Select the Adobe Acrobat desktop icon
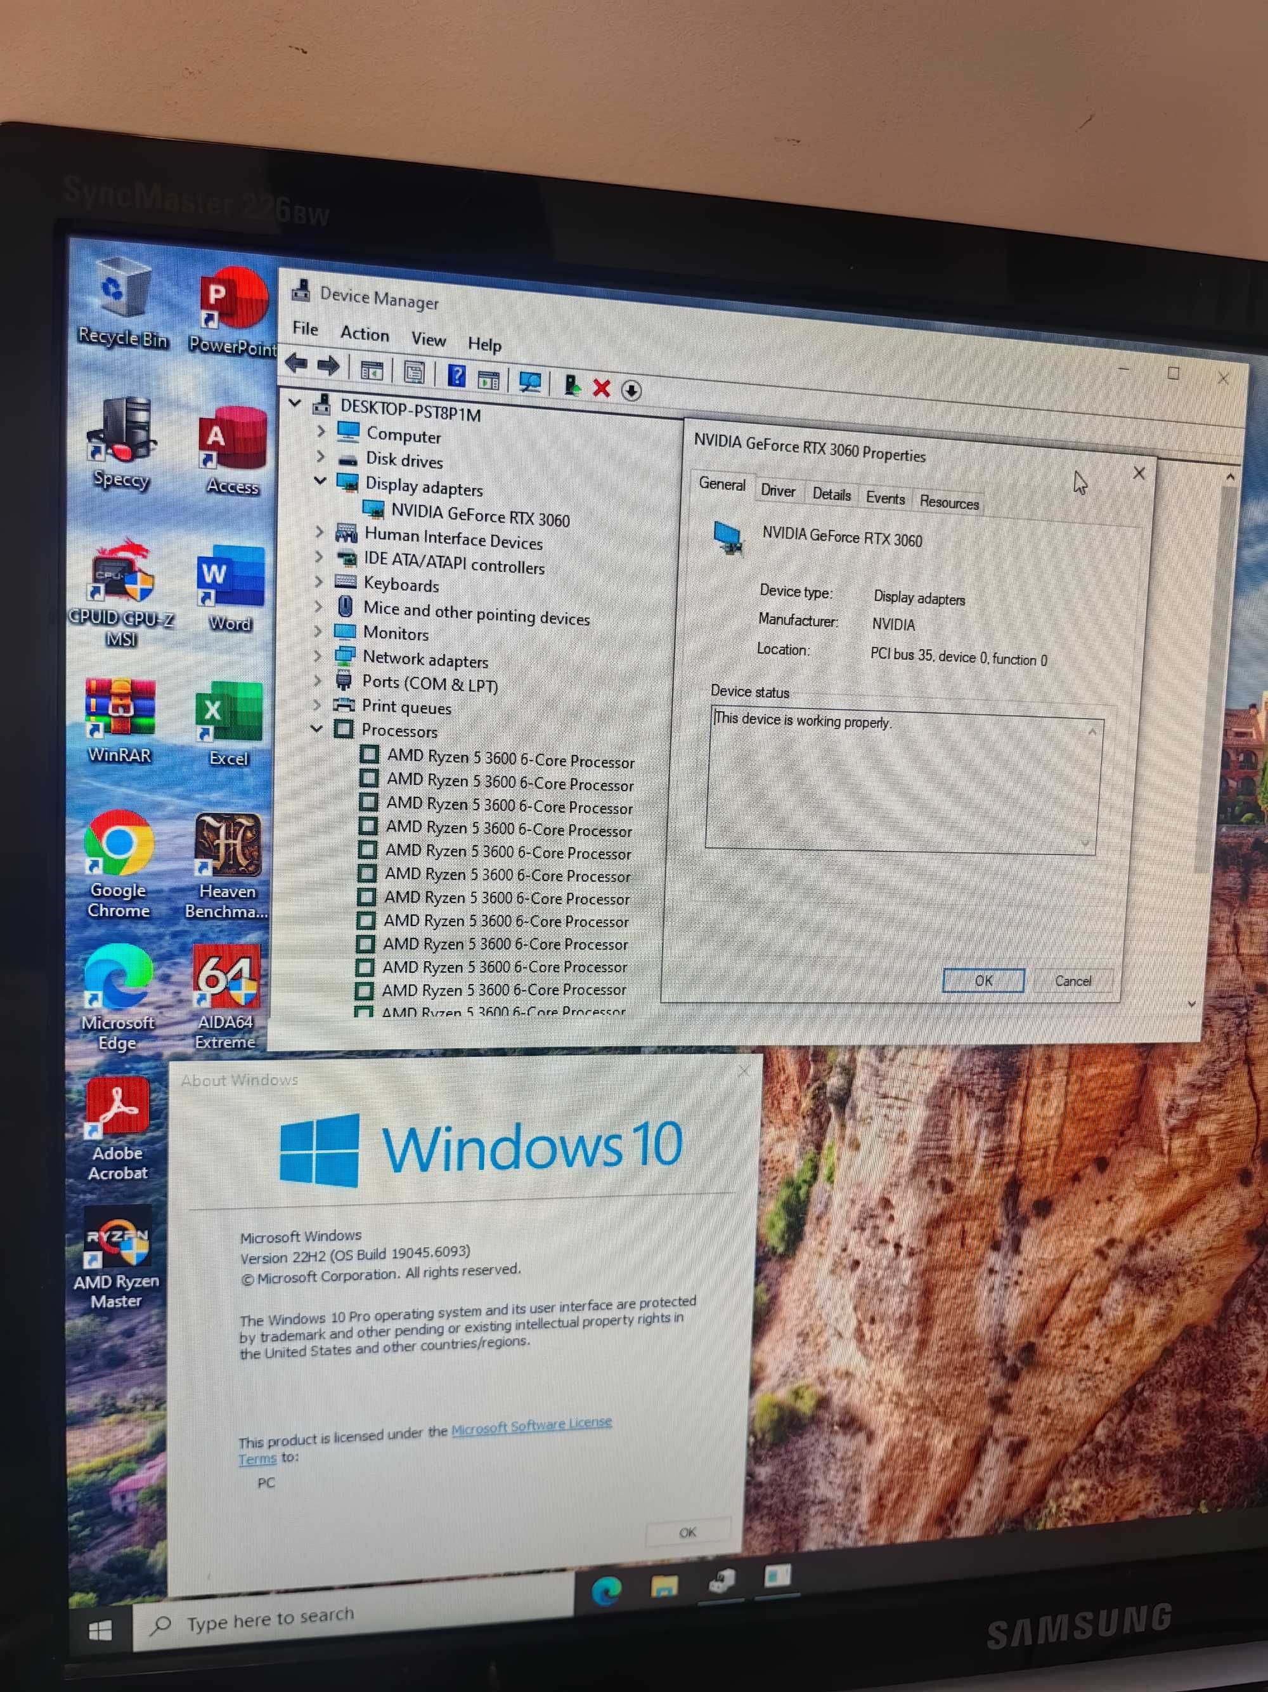This screenshot has width=1268, height=1692. [x=118, y=1130]
